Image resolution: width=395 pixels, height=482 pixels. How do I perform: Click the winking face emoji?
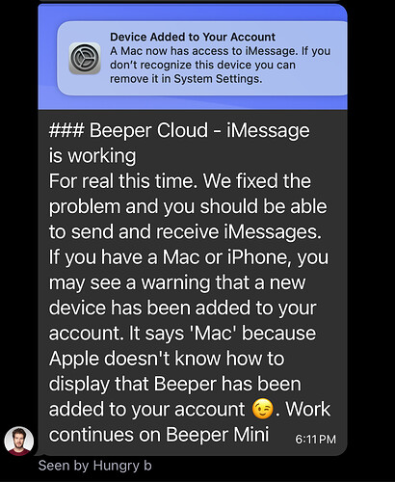[262, 410]
